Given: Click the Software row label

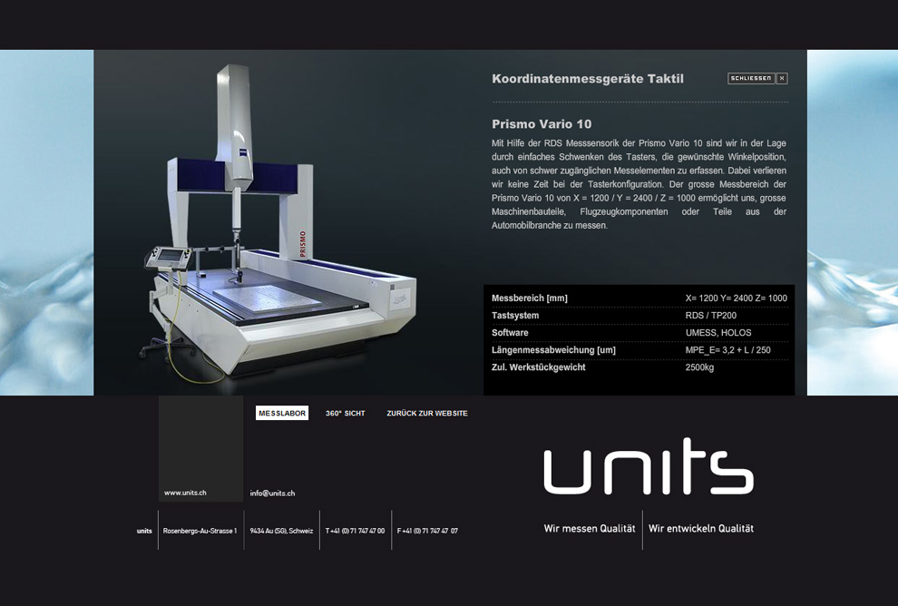Looking at the screenshot, I should tap(510, 333).
